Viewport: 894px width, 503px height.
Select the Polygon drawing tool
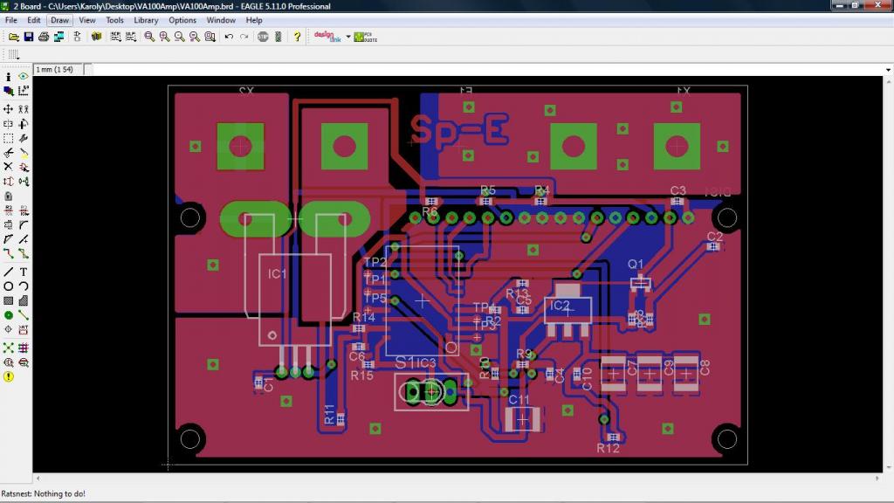(x=24, y=300)
